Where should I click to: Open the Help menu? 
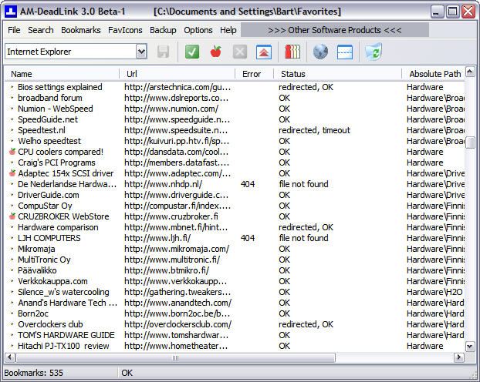[228, 30]
